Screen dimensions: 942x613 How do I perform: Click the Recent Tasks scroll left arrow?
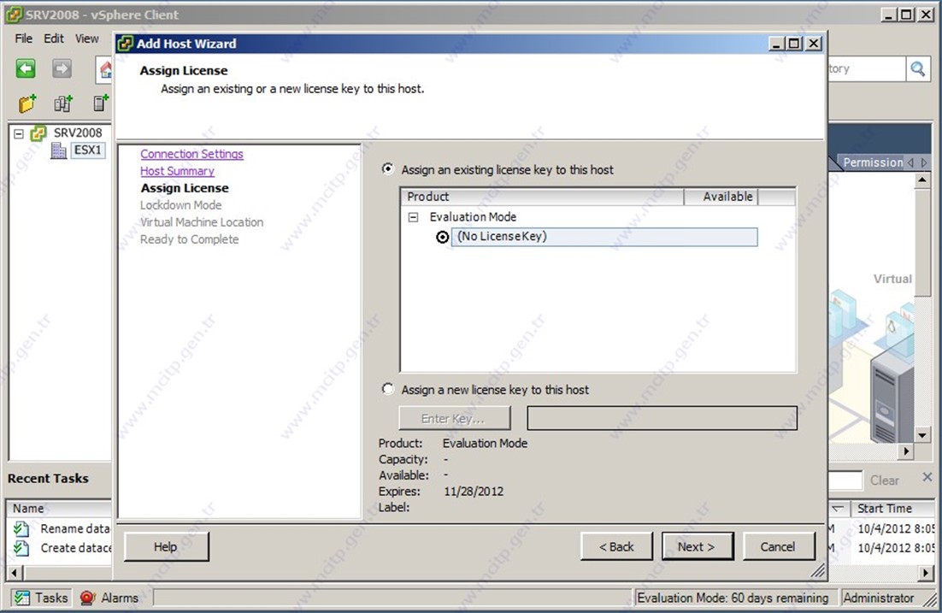tap(15, 573)
